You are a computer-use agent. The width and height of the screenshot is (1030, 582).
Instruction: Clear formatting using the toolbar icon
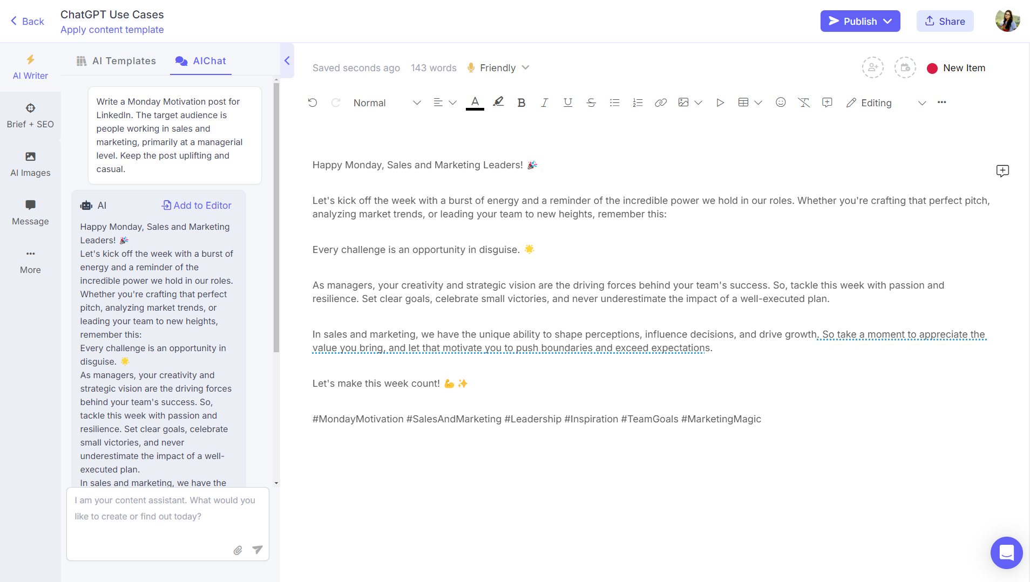tap(804, 102)
